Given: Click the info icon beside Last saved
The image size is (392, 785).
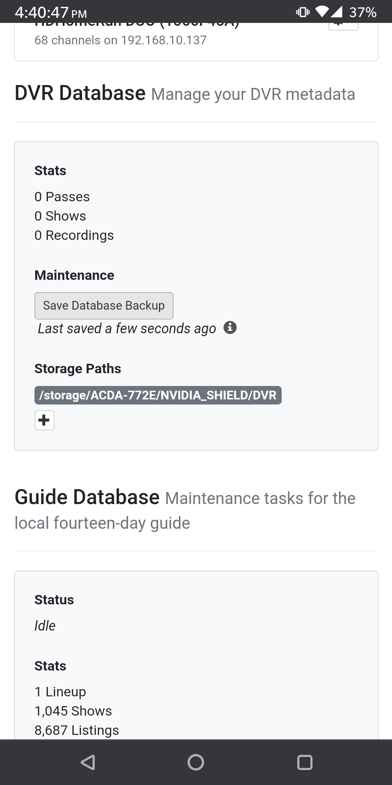Looking at the screenshot, I should click(x=230, y=327).
